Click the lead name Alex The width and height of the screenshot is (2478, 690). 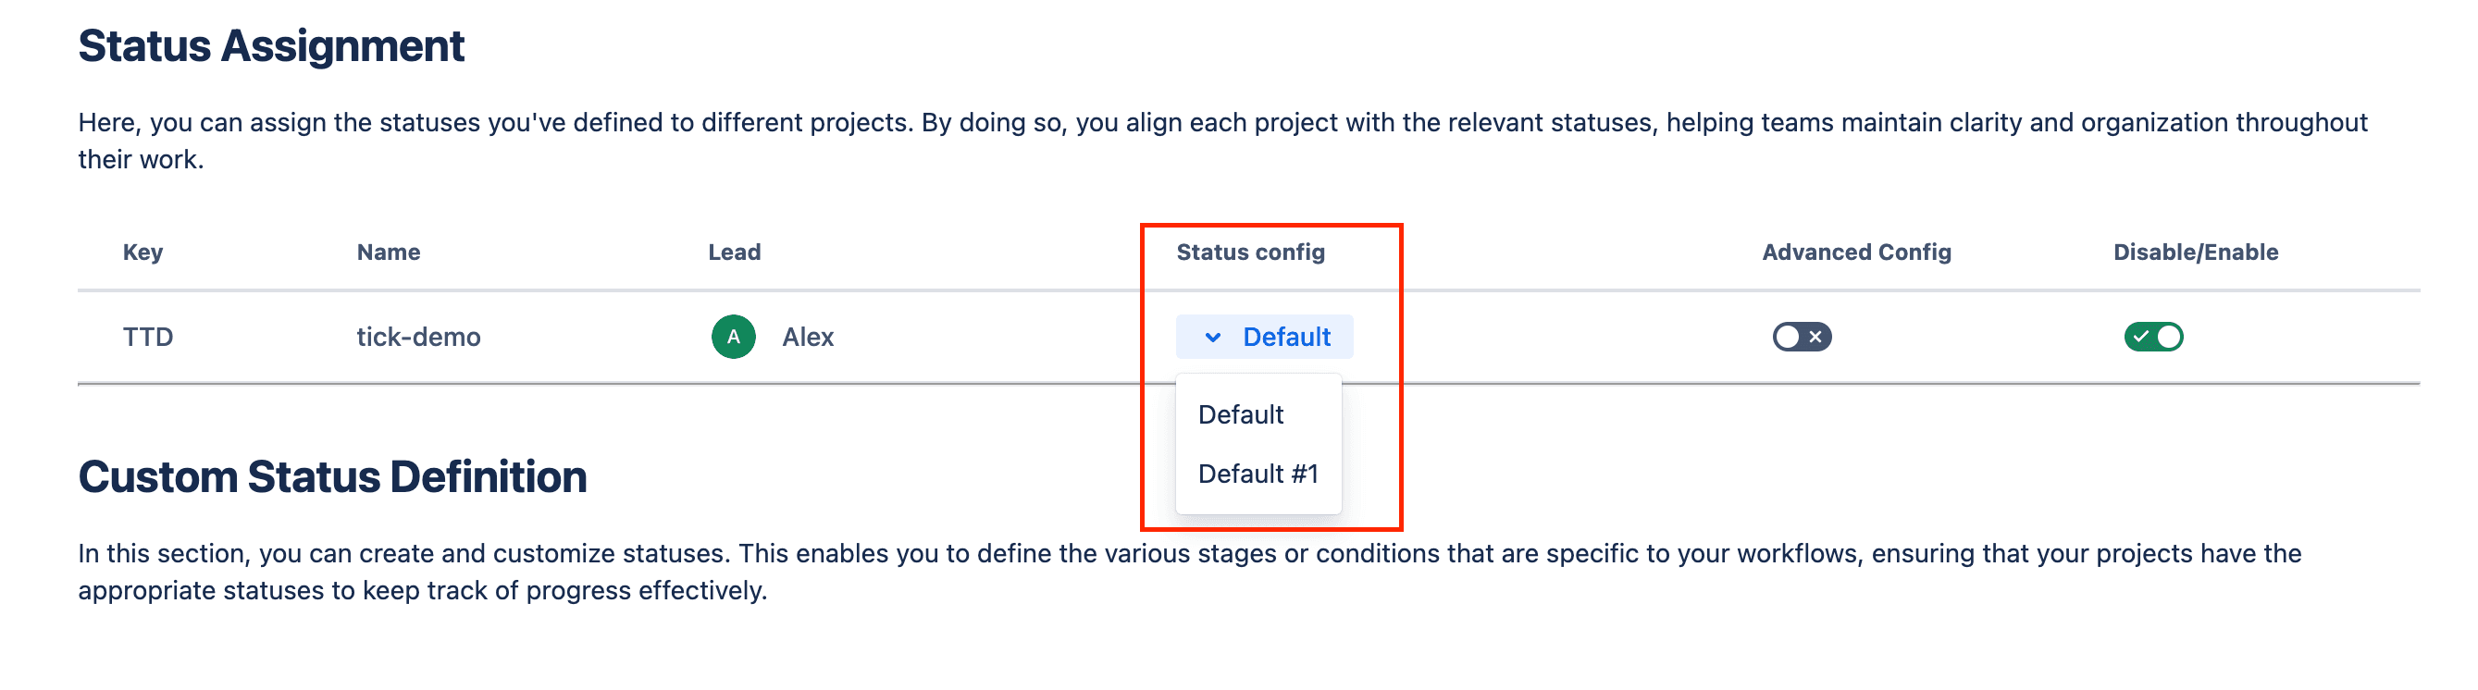pos(808,338)
